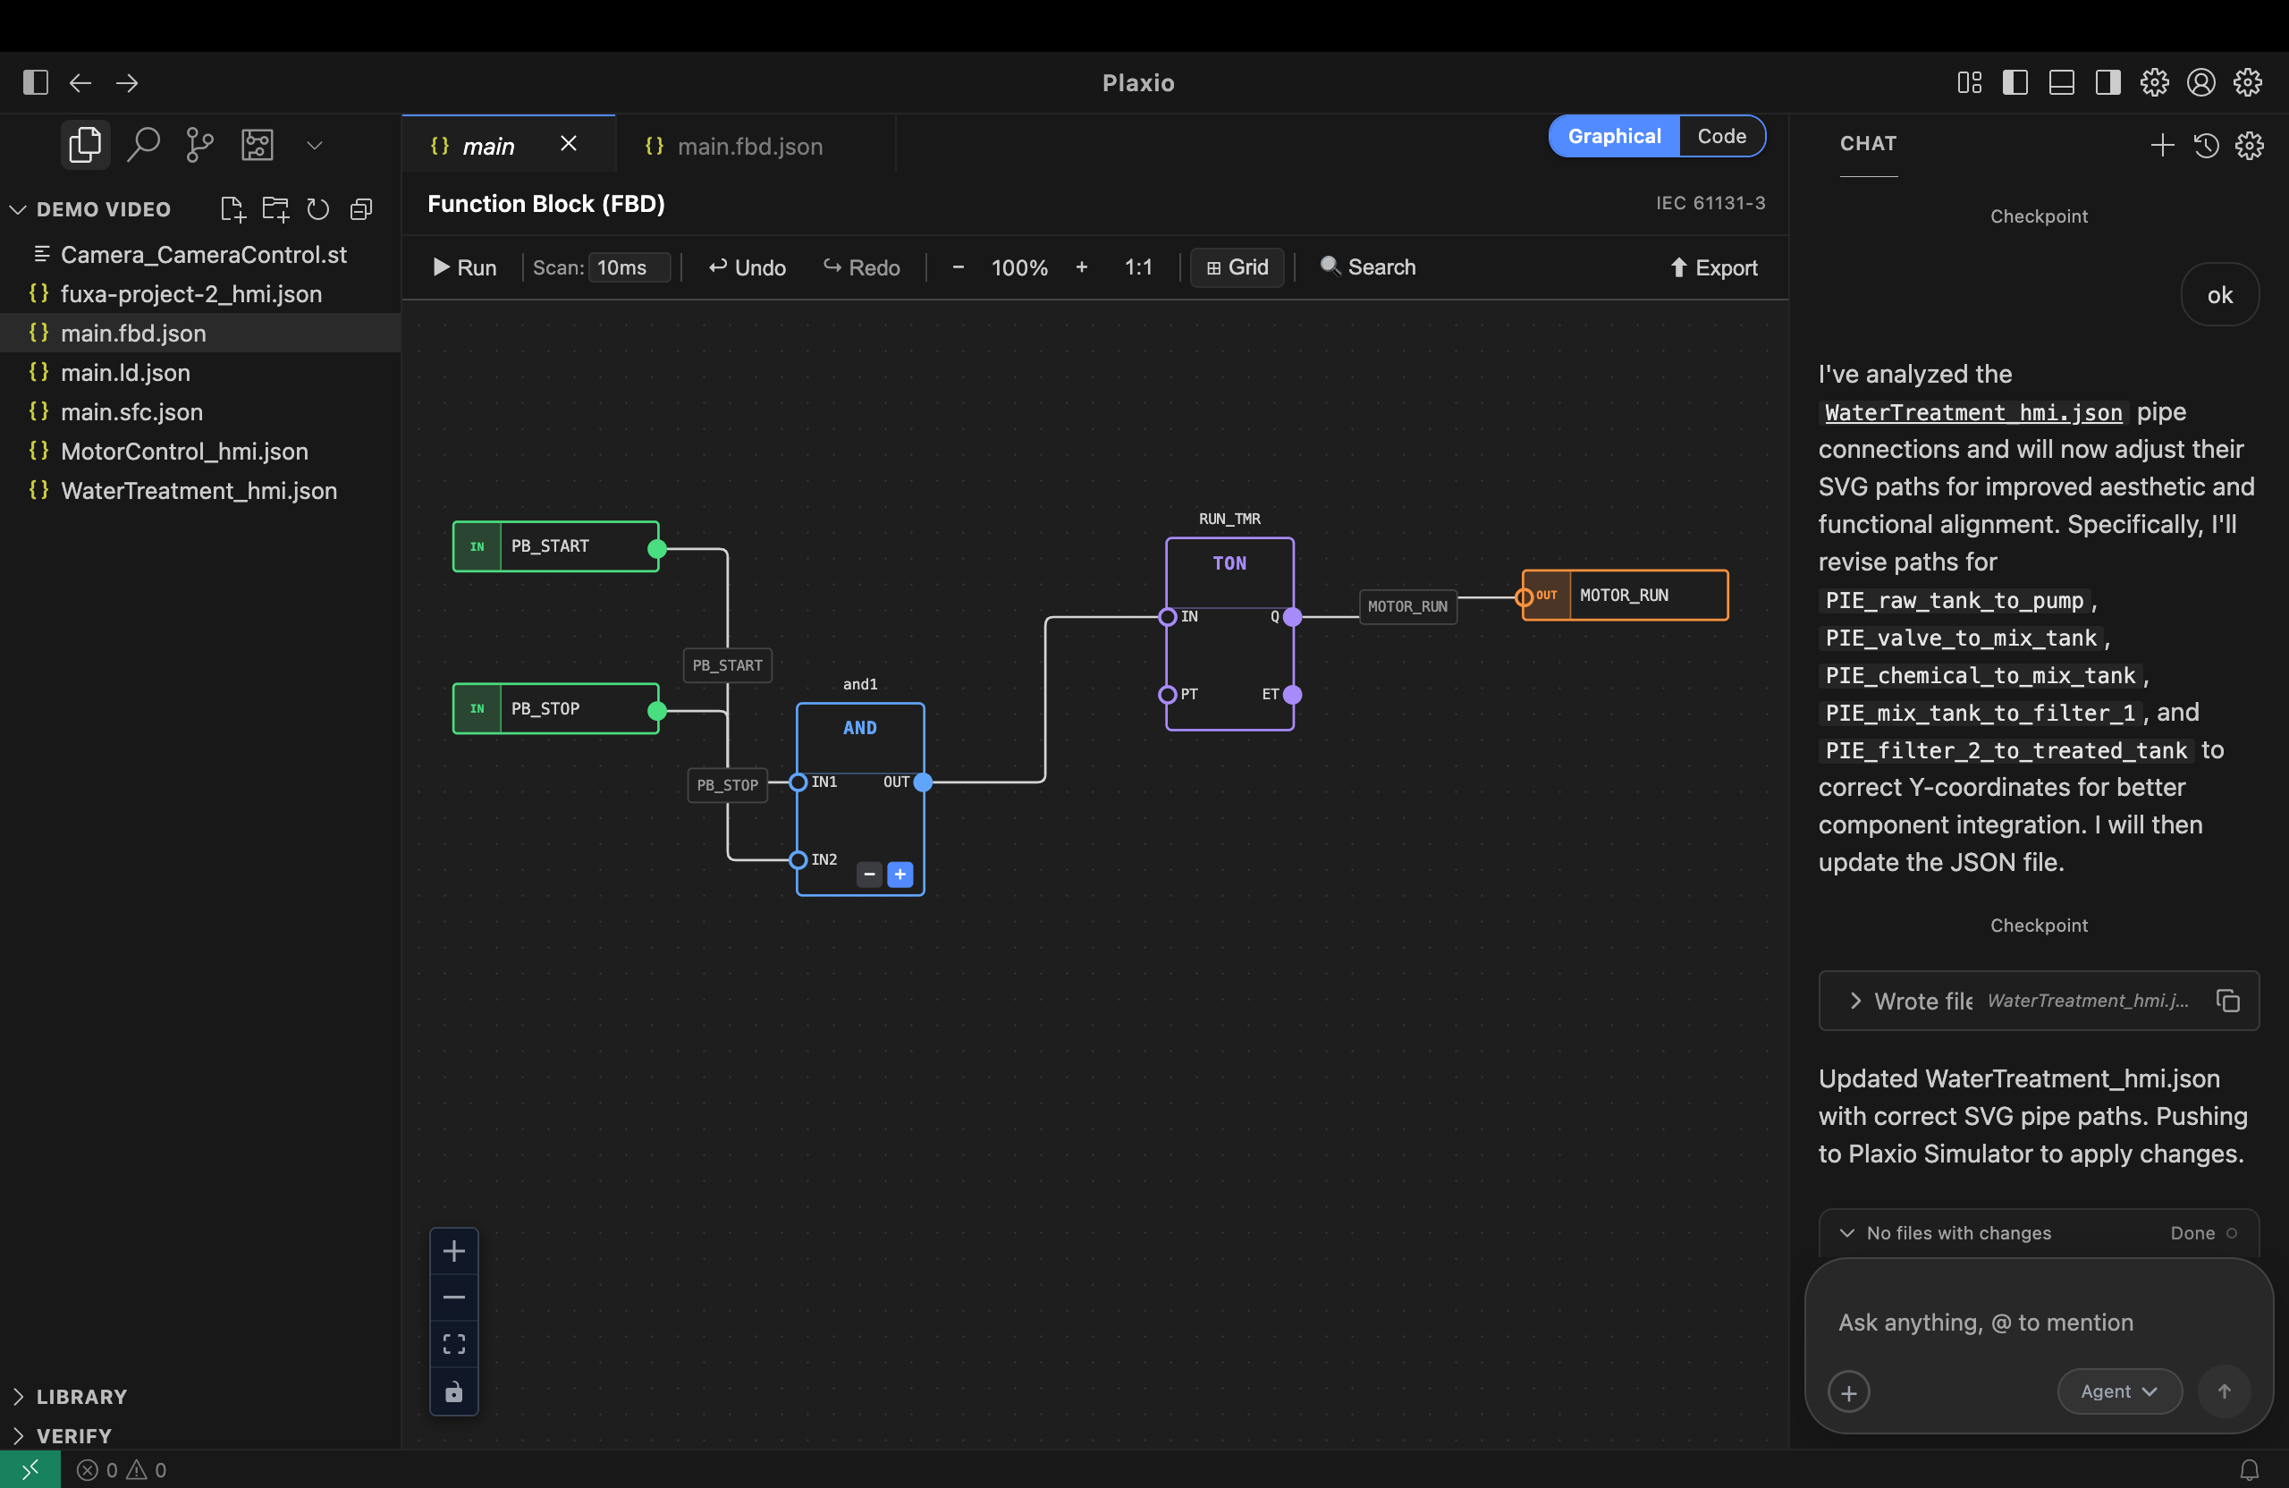Viewport: 2289px width, 1488px height.
Task: Export the FBD diagram
Action: pyautogui.click(x=1714, y=267)
